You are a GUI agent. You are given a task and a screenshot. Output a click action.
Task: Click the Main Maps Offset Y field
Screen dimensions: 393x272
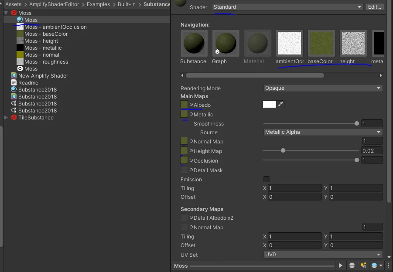pyautogui.click(x=356, y=197)
